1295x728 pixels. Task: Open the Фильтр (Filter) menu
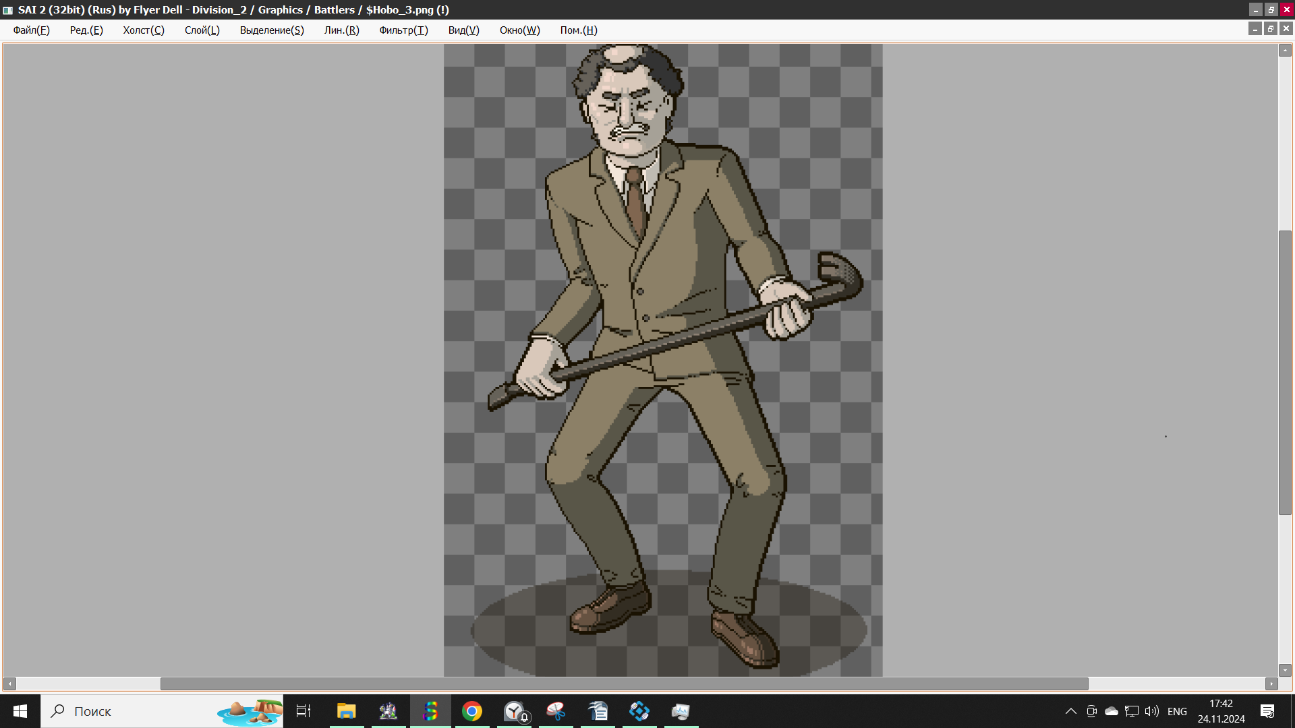coord(403,30)
